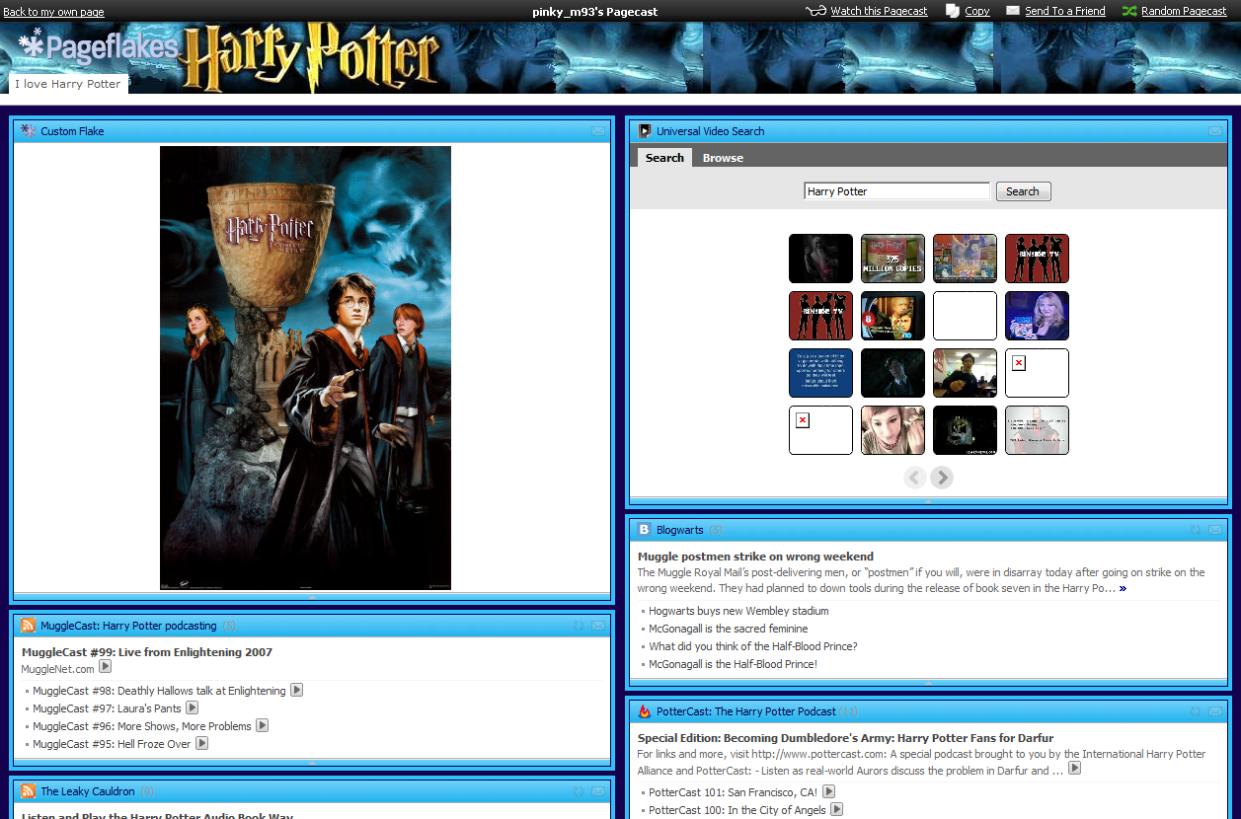The width and height of the screenshot is (1241, 819).
Task: Collapse the Custom Flake via bottom handle
Action: (x=312, y=597)
